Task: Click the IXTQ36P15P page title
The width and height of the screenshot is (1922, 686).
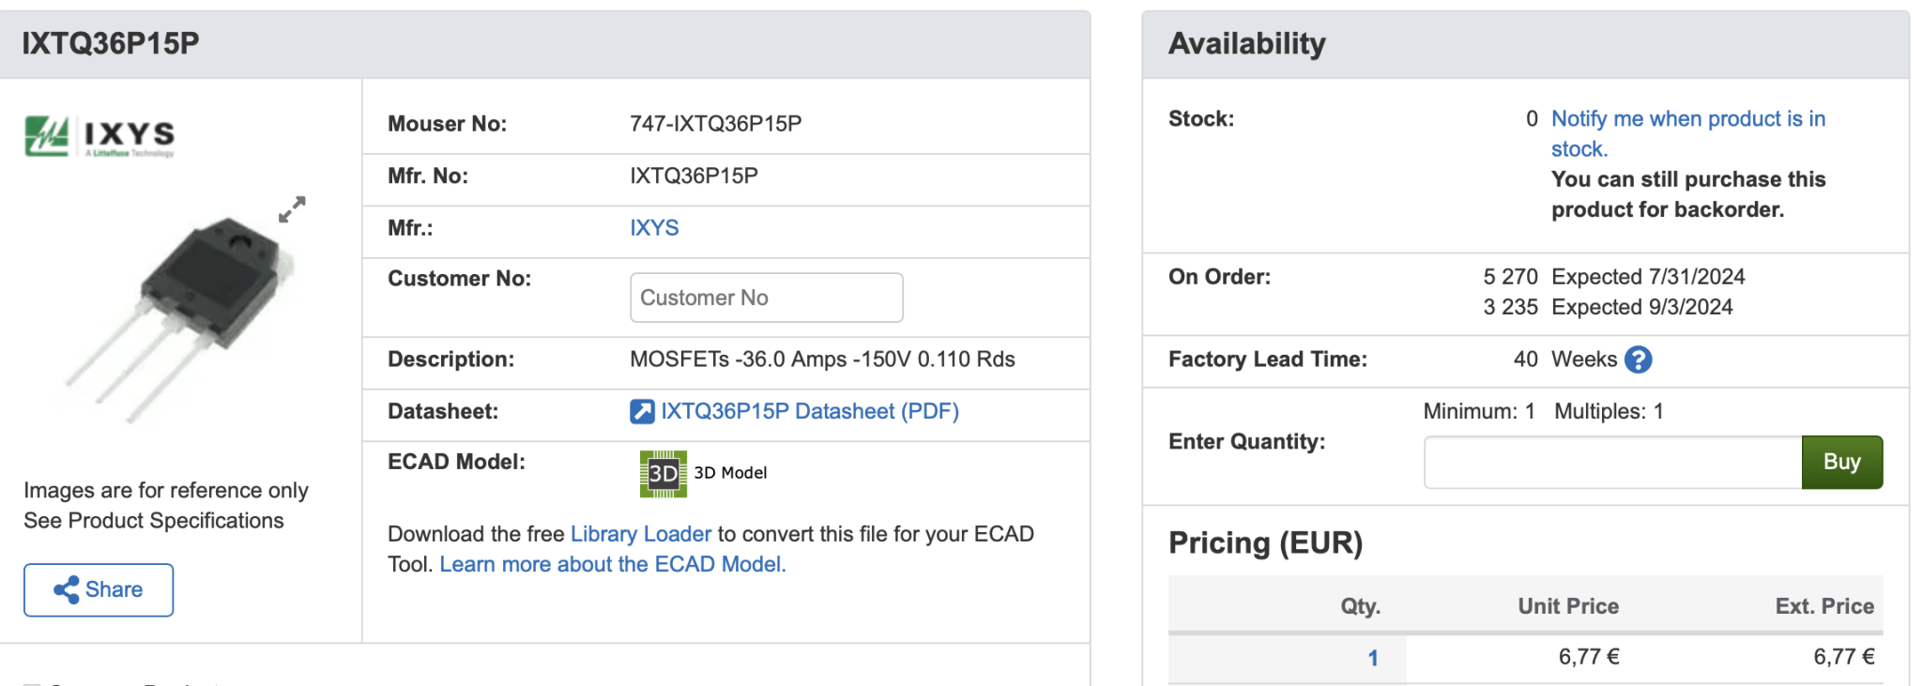Action: click(x=111, y=43)
